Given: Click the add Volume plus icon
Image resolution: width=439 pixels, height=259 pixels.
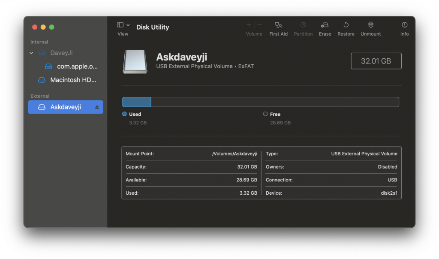Looking at the screenshot, I should click(x=249, y=25).
